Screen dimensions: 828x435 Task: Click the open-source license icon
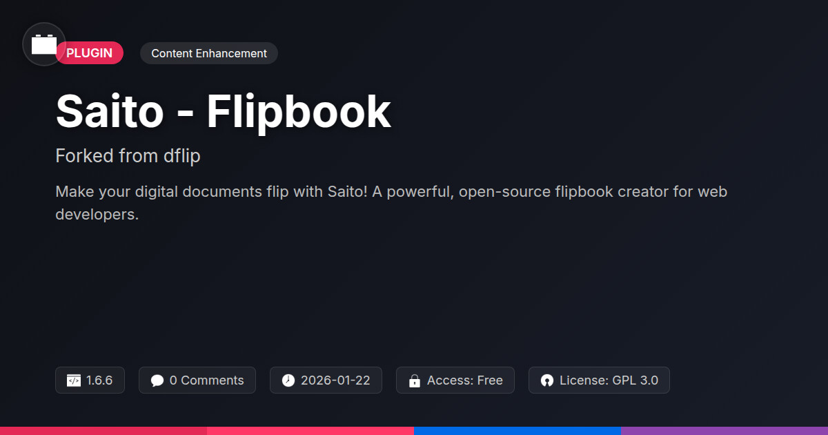click(547, 380)
